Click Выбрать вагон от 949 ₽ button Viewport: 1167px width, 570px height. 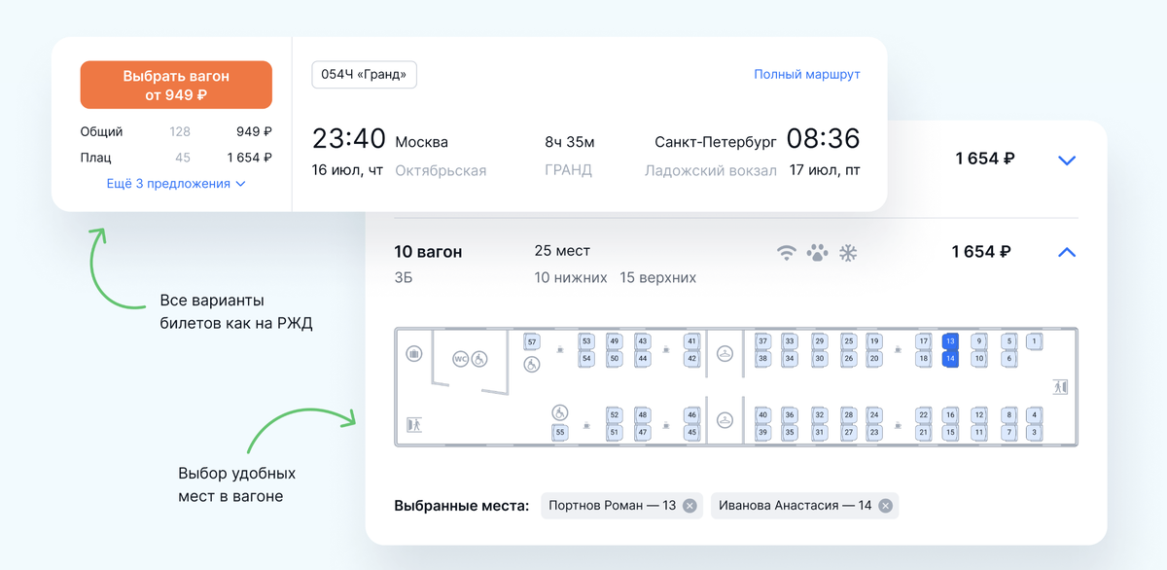176,85
